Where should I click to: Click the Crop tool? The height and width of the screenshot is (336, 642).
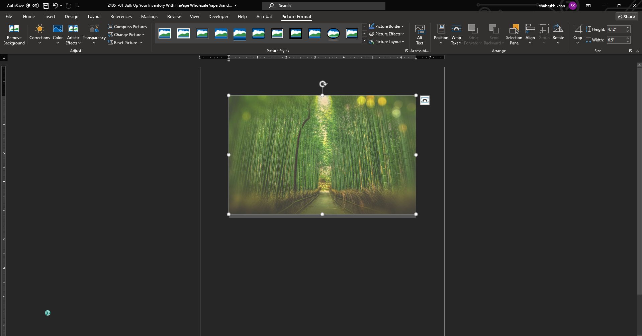577,29
